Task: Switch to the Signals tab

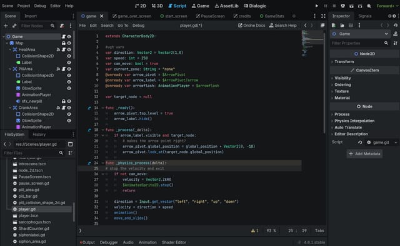Action: click(x=365, y=16)
